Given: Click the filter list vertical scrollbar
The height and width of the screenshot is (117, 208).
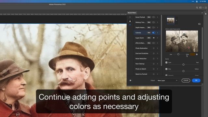Looking at the screenshot, I should [162, 40].
